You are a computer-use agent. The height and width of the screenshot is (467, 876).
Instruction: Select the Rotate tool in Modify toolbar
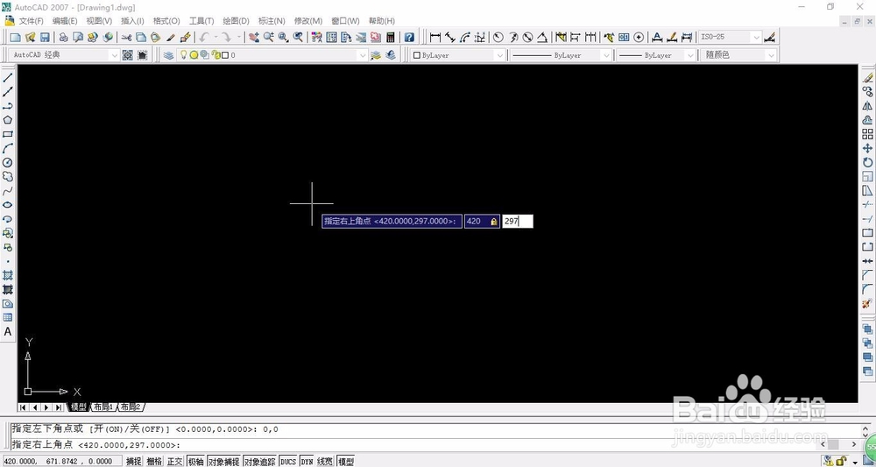click(867, 162)
